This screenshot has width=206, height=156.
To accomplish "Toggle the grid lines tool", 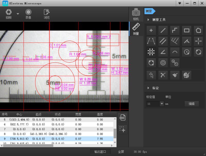I will (x=151, y=52).
